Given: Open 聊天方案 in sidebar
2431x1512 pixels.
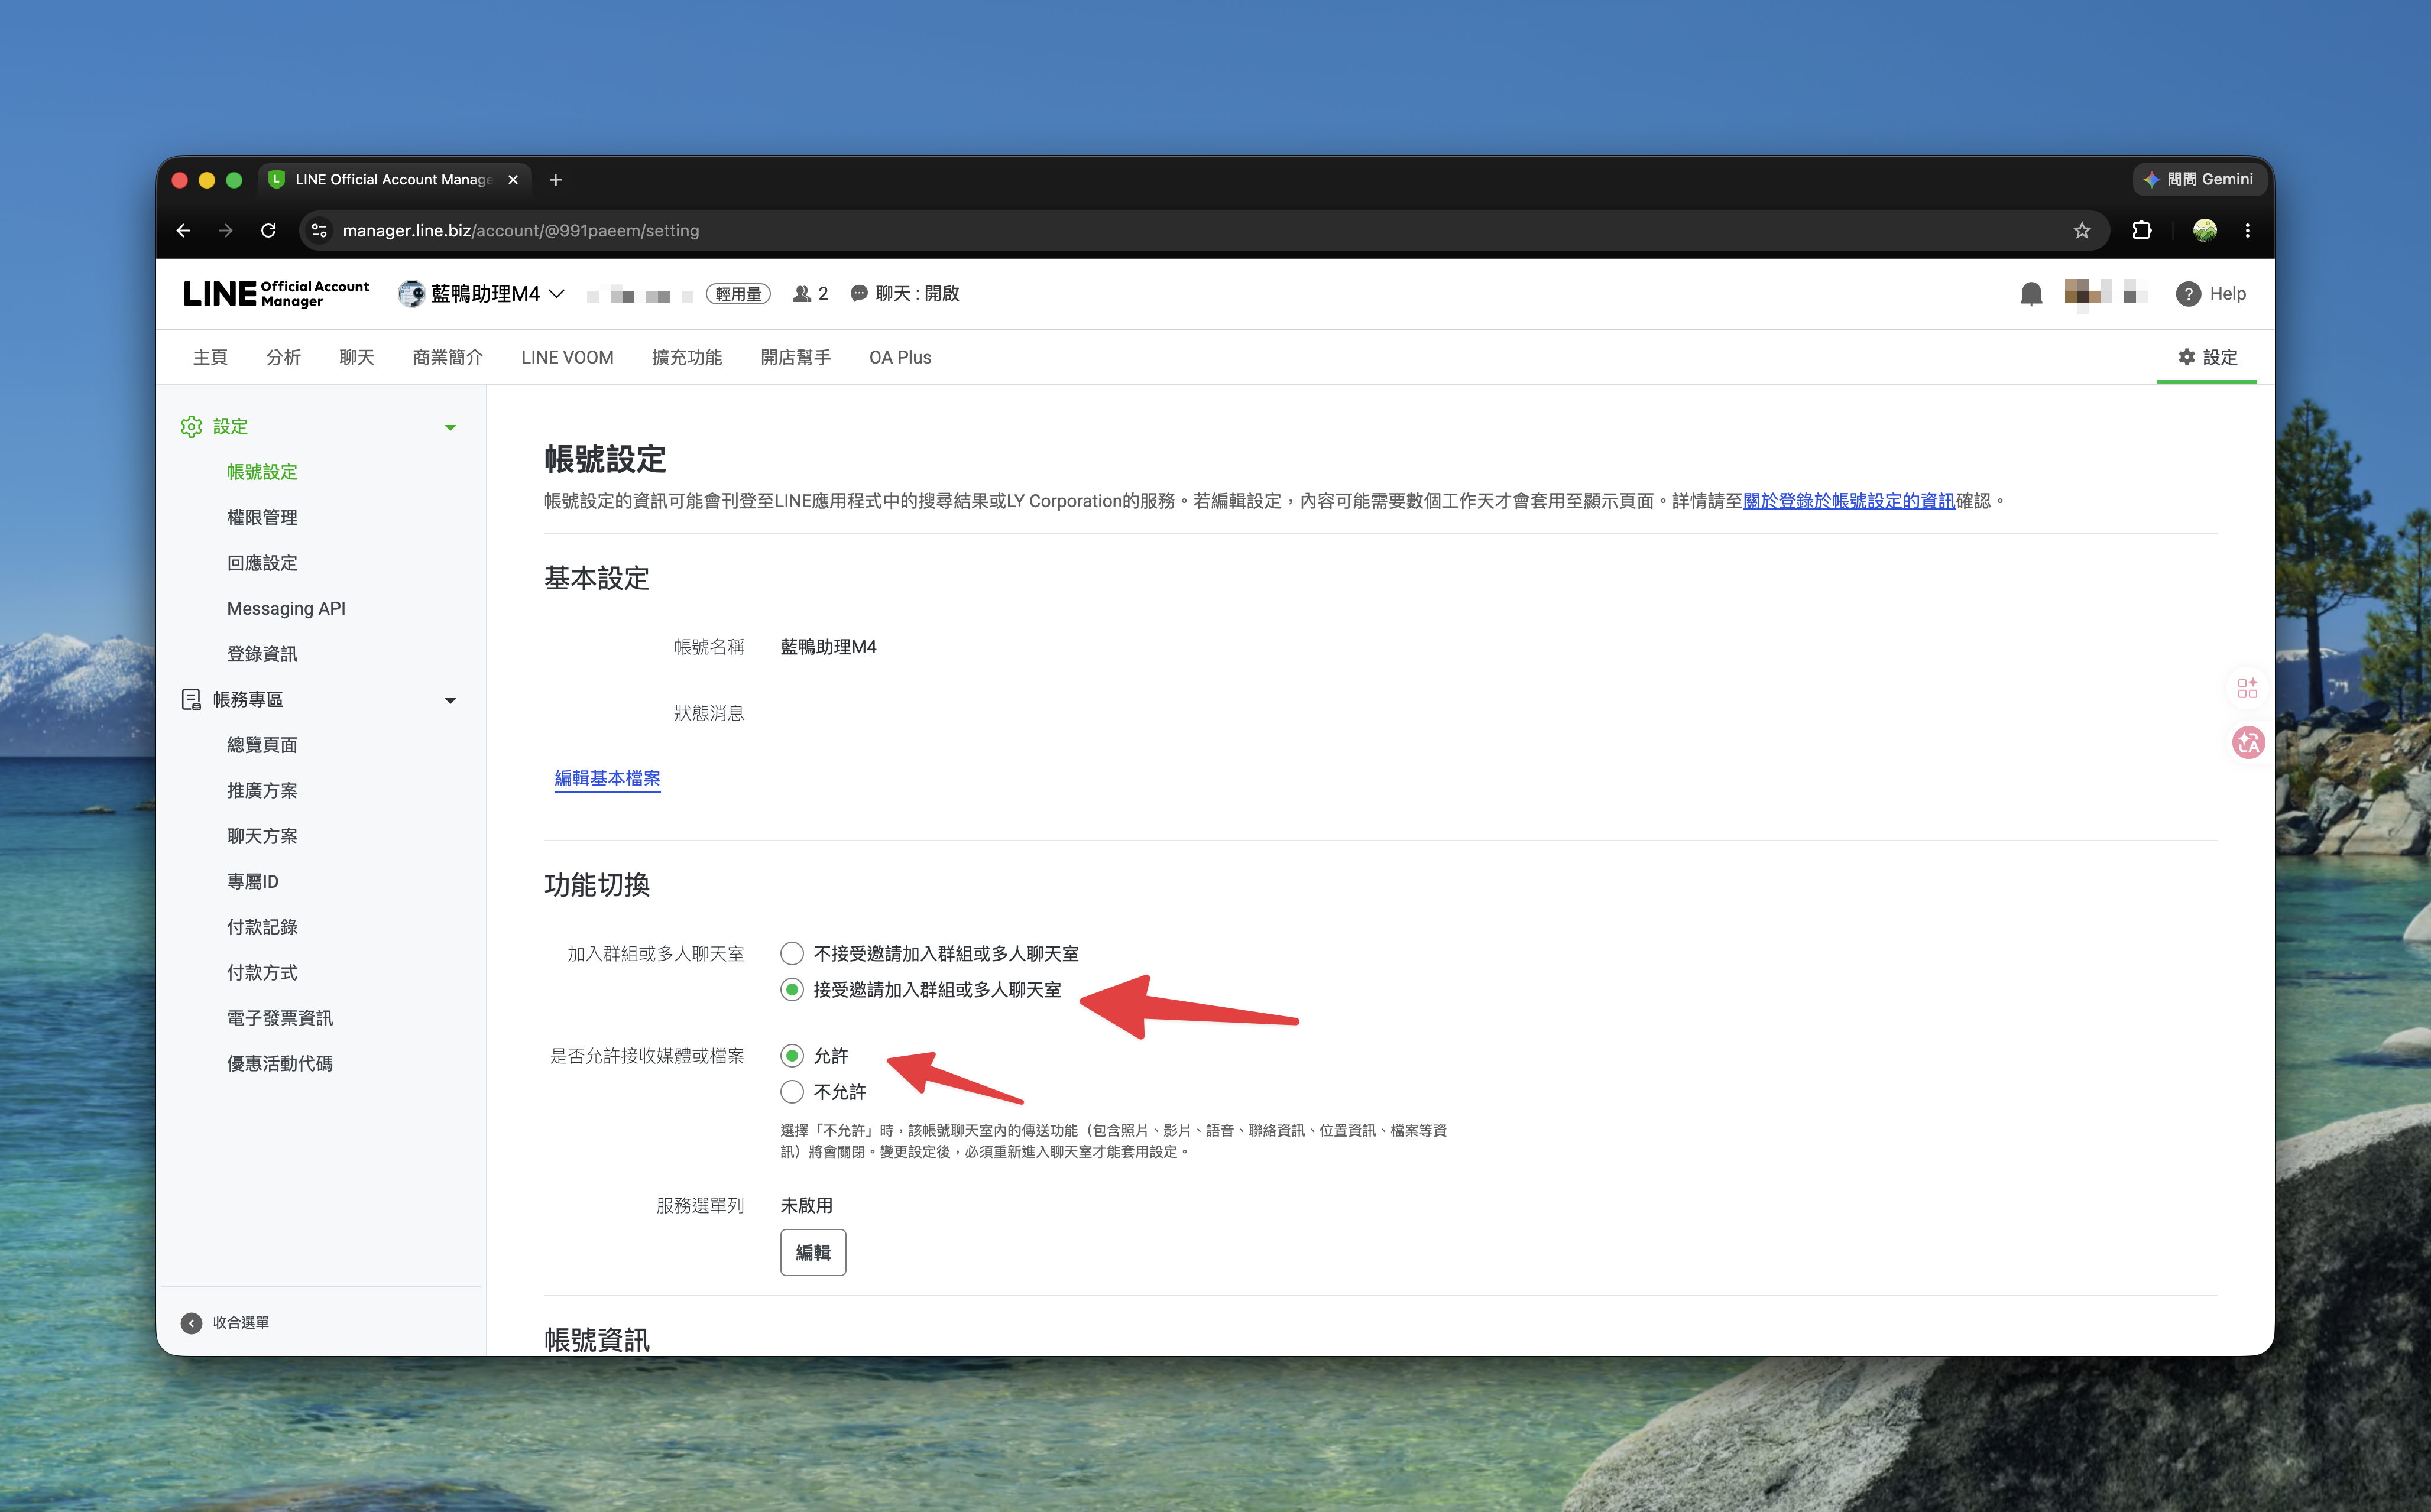Looking at the screenshot, I should tap(262, 836).
